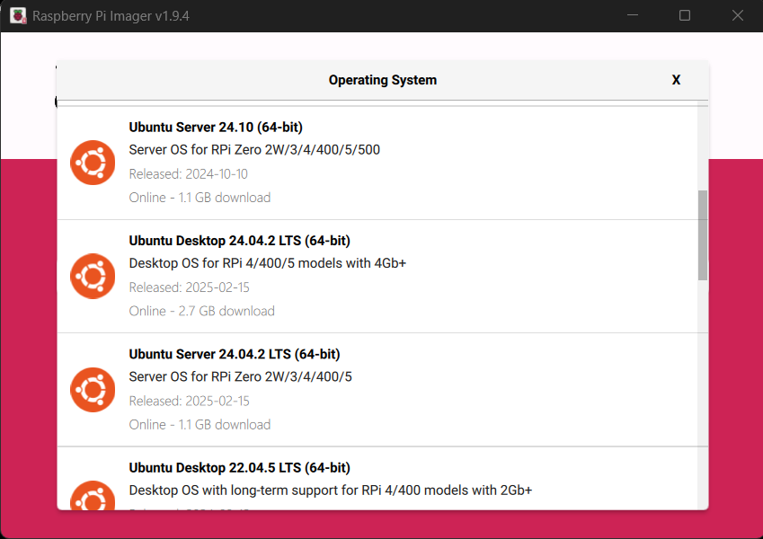
Task: Close the Raspberry Pi Imager window
Action: tap(737, 15)
